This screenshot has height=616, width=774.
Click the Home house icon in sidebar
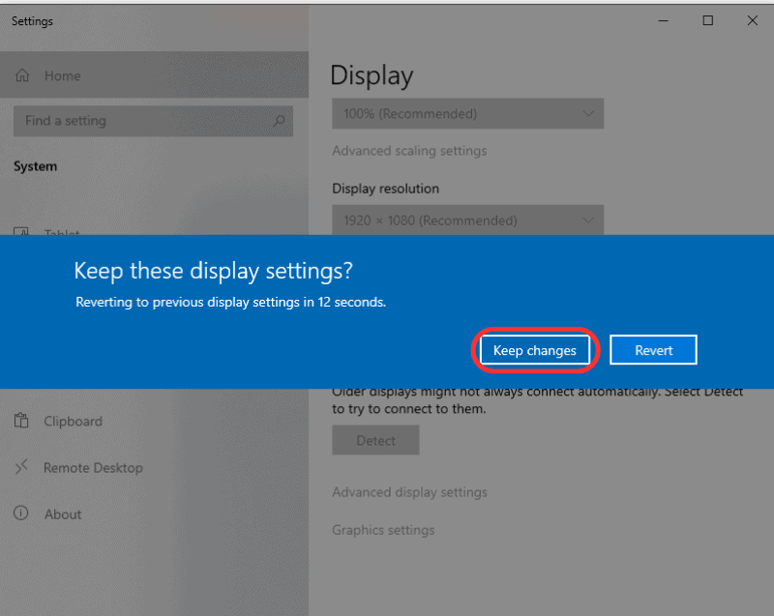coord(22,75)
